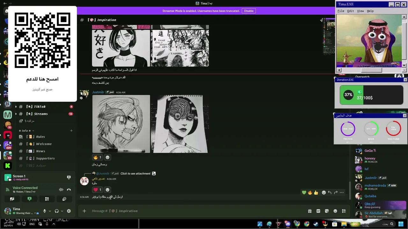Forward the hovered message

[336, 192]
